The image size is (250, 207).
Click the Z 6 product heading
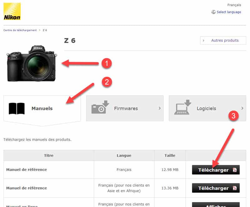pyautogui.click(x=70, y=41)
